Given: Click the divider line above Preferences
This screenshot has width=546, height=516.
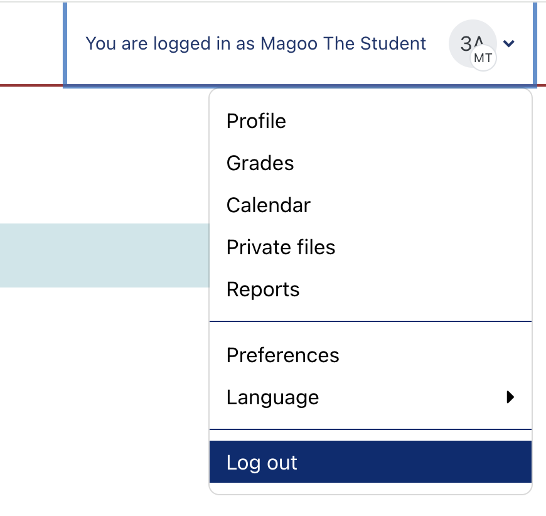Looking at the screenshot, I should coord(370,321).
